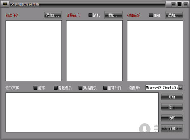The image size is (190, 140).
Task: Click inside the 穿插音乐 list box
Action: tap(155, 51)
